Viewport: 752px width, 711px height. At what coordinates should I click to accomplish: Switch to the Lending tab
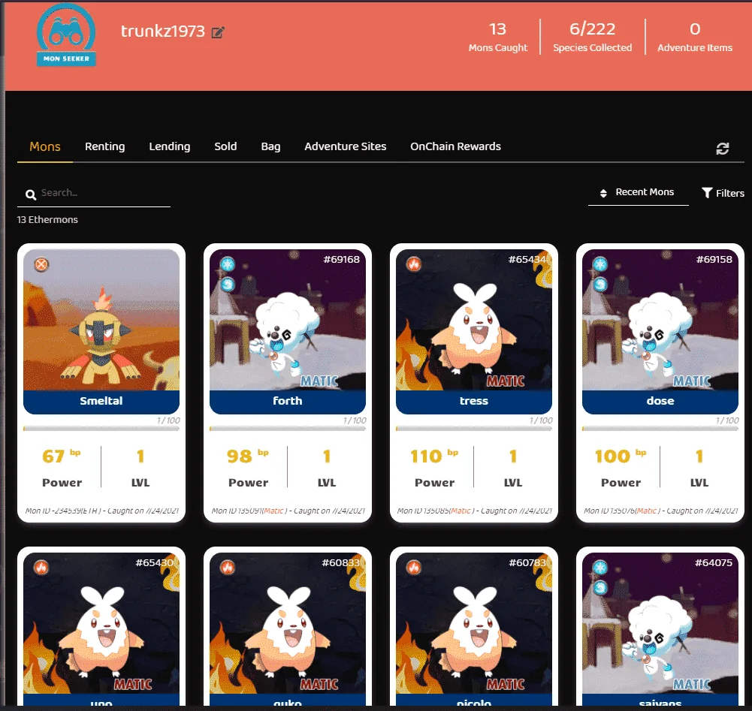tap(170, 146)
